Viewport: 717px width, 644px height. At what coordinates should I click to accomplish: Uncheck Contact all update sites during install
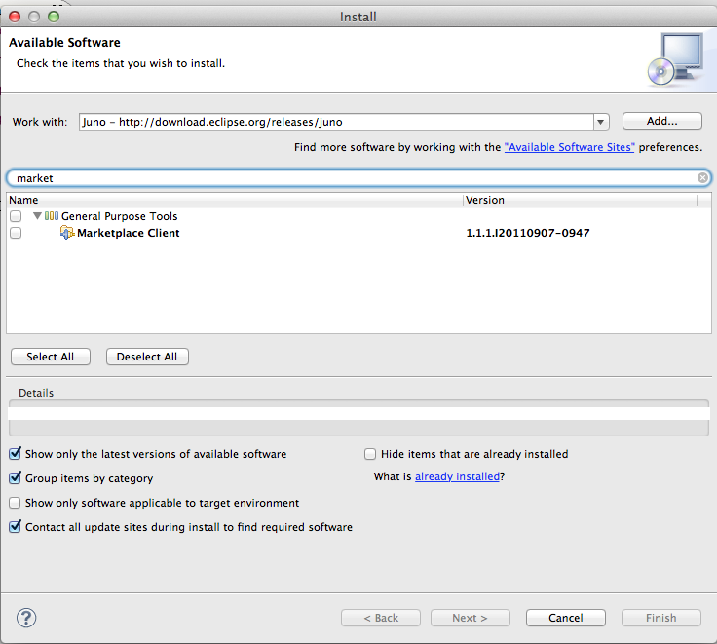click(x=15, y=527)
